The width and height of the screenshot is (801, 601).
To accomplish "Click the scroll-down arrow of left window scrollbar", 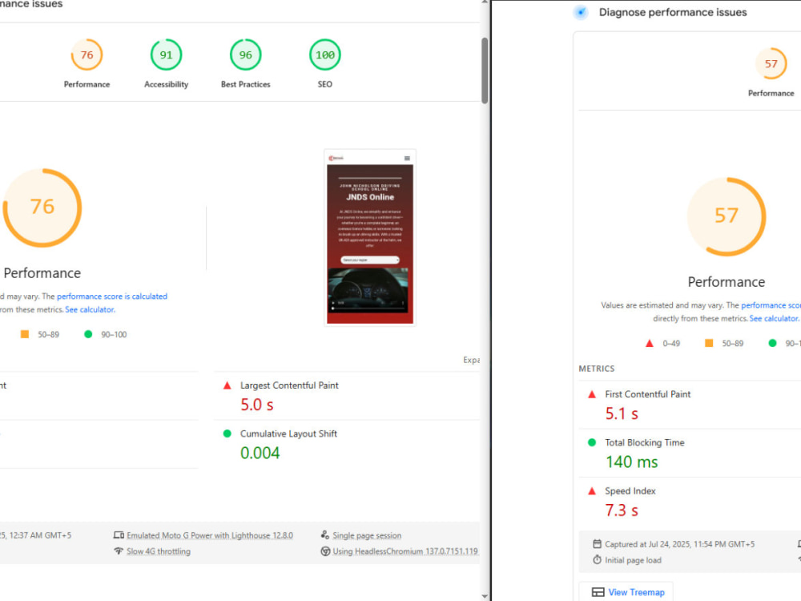I will pyautogui.click(x=485, y=596).
